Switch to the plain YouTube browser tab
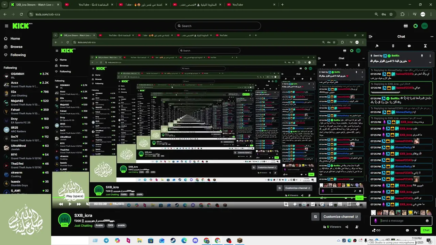Viewport: 436px width, 245px height. (251, 5)
